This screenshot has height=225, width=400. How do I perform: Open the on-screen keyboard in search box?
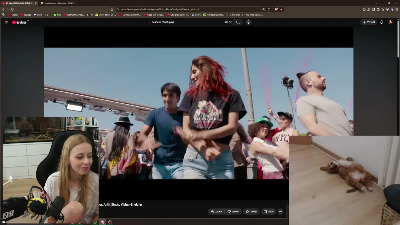[226, 22]
